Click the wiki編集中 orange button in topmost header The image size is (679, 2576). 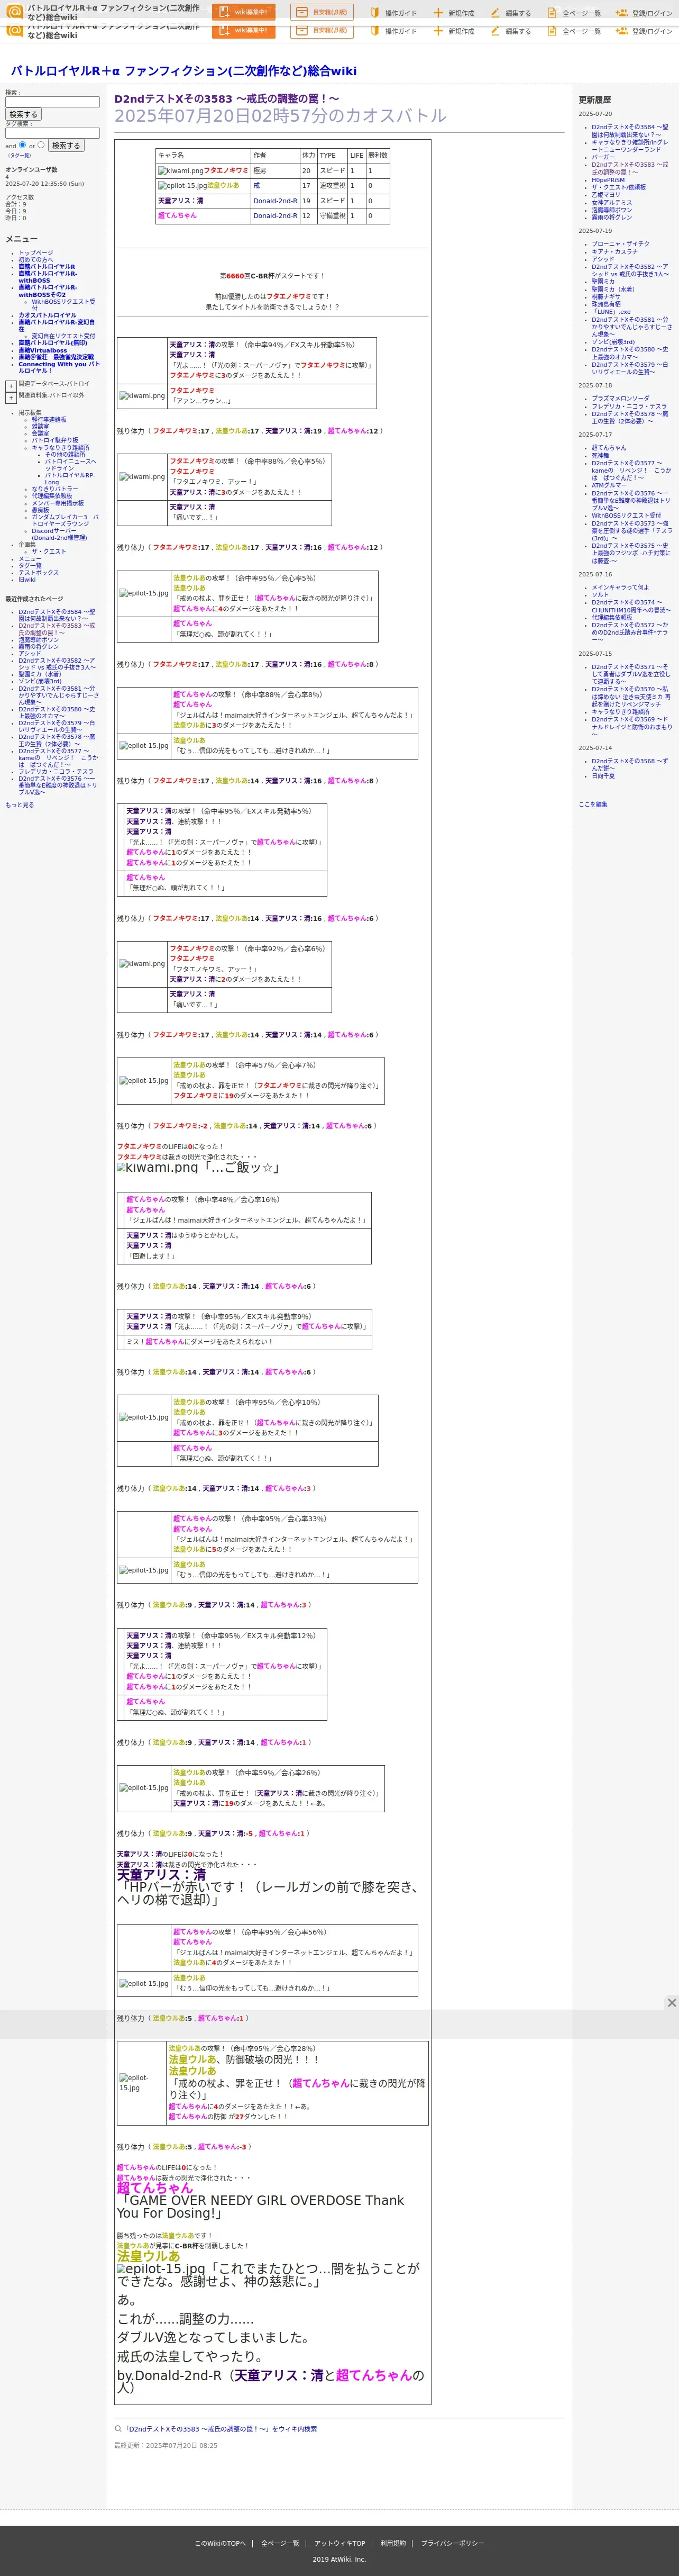point(244,12)
